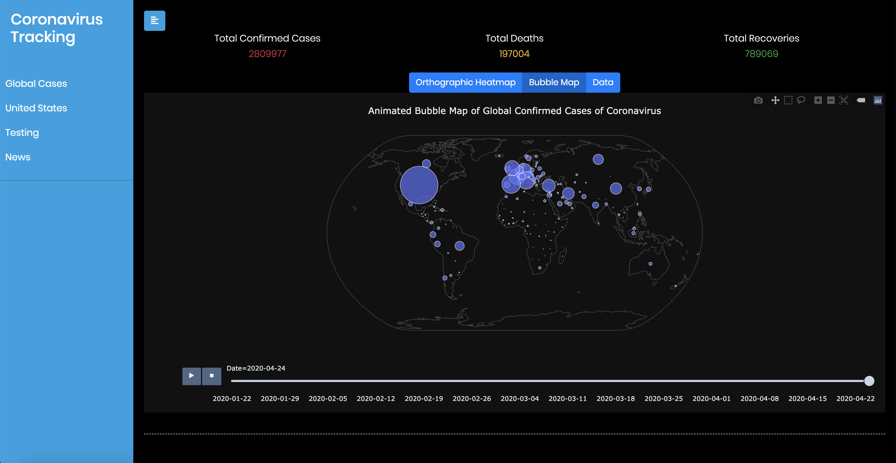This screenshot has height=463, width=896.
Task: Open the United States page
Action: 36,108
